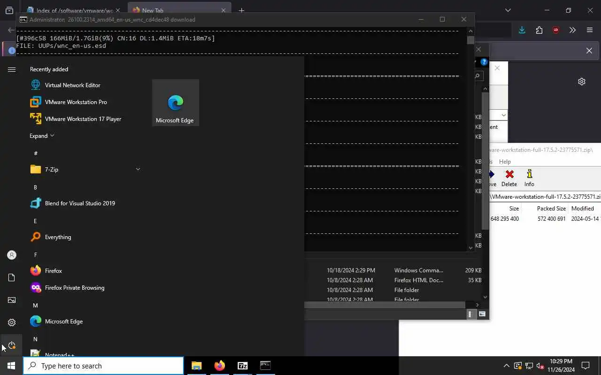Expand the 7-Zip folder in app list
Viewport: 601px width, 375px height.
[x=85, y=170]
